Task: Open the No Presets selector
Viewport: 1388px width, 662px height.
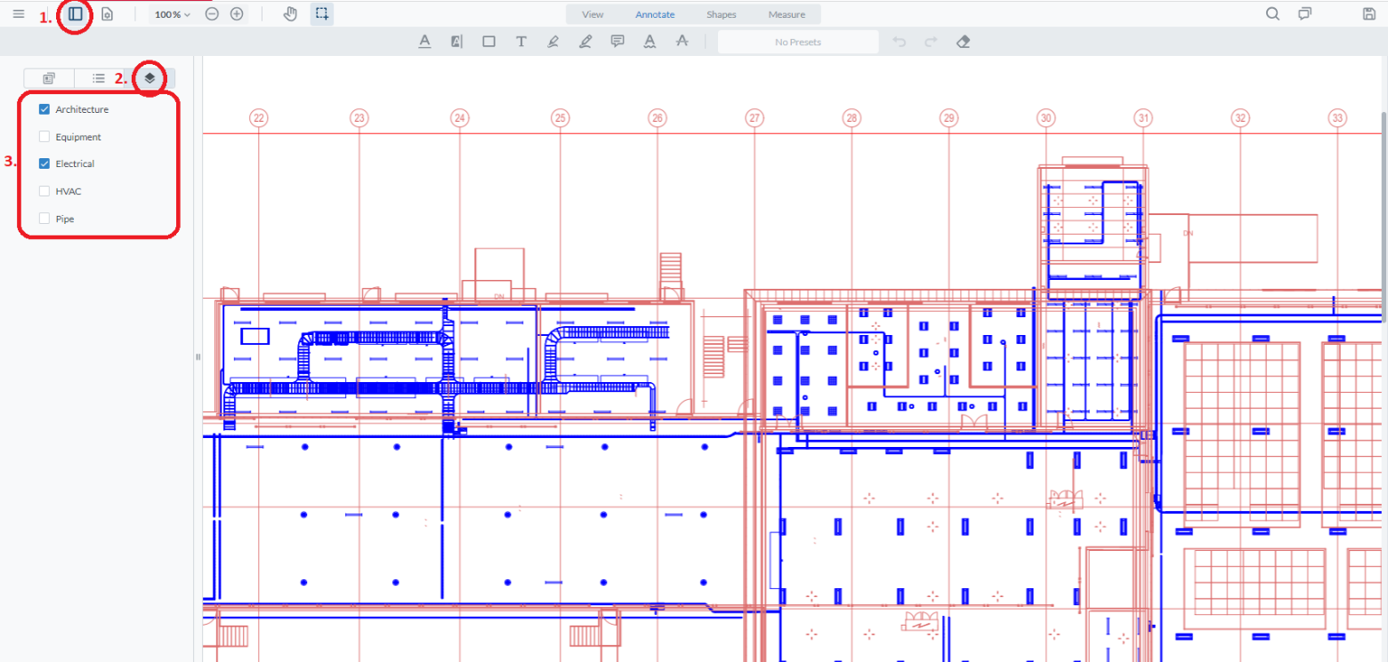Action: coord(797,42)
